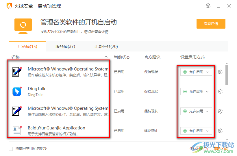
Task: Click 当前状态 column header
Action: pyautogui.click(x=122, y=57)
